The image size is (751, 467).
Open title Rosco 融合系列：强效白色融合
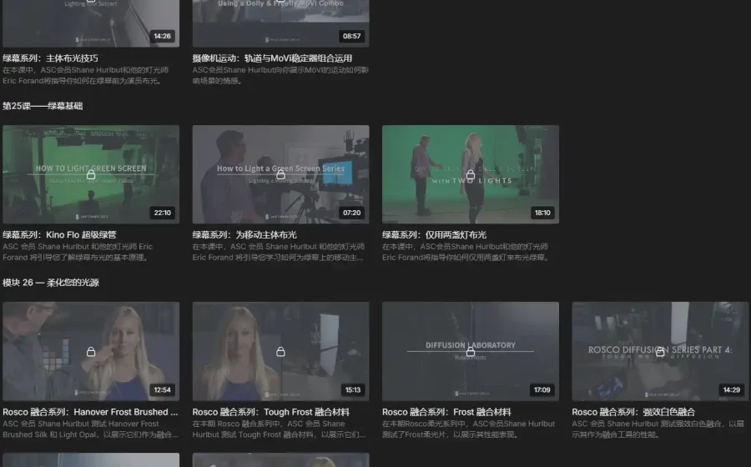tap(633, 412)
